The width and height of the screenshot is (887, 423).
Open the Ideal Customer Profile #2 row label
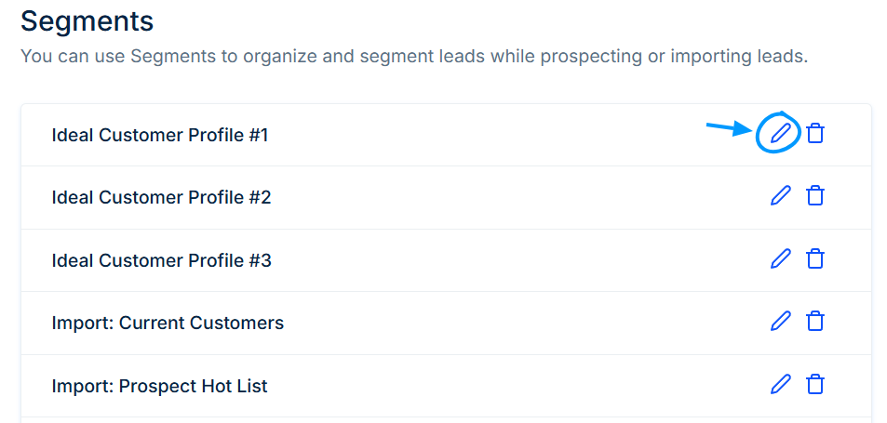[x=161, y=198]
